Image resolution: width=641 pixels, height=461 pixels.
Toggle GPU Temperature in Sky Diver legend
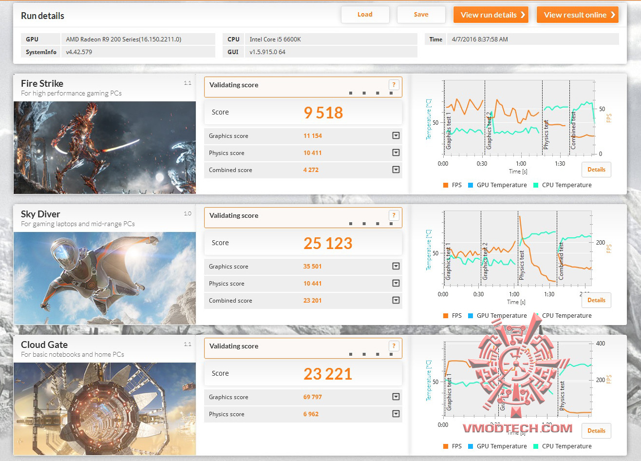[497, 316]
